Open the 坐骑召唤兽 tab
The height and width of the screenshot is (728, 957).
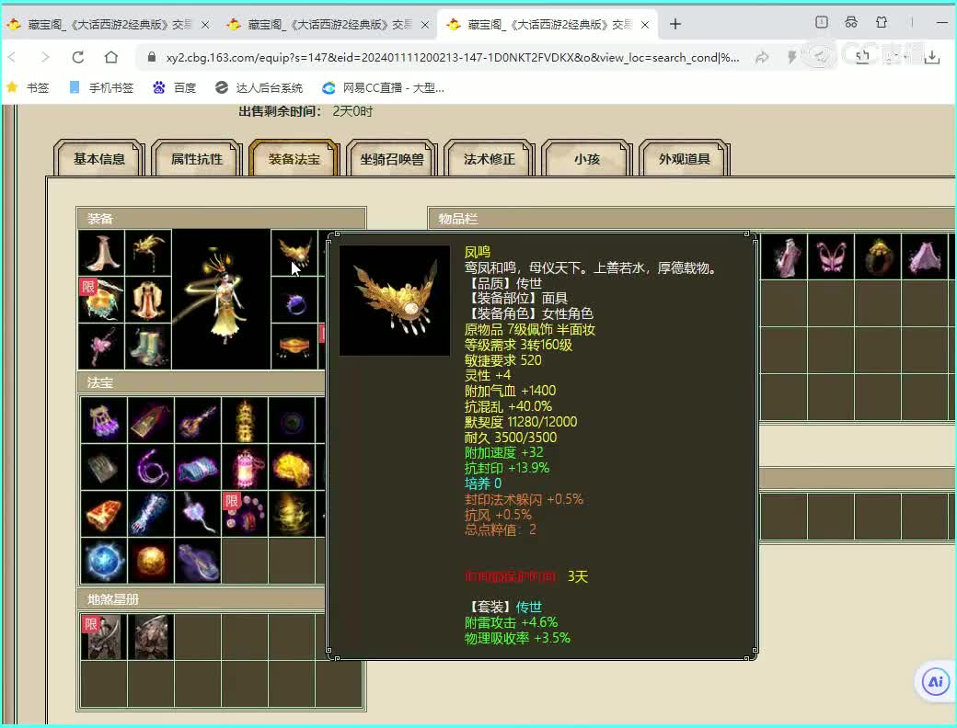391,159
